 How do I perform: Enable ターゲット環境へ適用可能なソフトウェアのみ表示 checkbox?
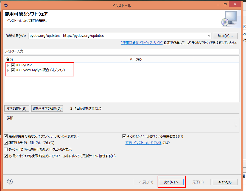(6, 150)
